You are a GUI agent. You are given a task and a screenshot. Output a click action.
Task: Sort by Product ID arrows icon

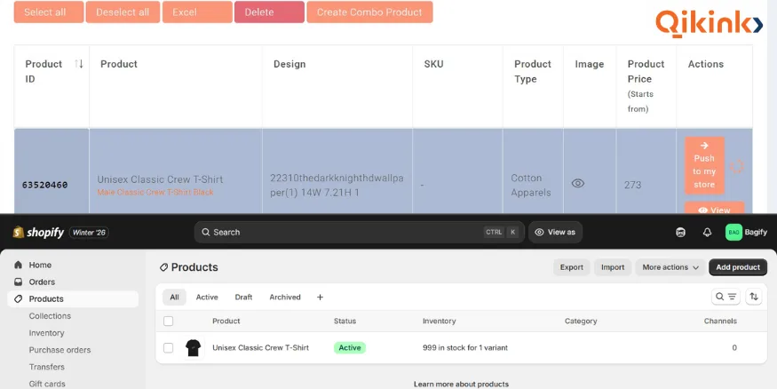(79, 64)
